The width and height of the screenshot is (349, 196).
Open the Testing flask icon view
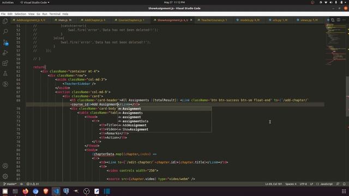click(x=5, y=73)
